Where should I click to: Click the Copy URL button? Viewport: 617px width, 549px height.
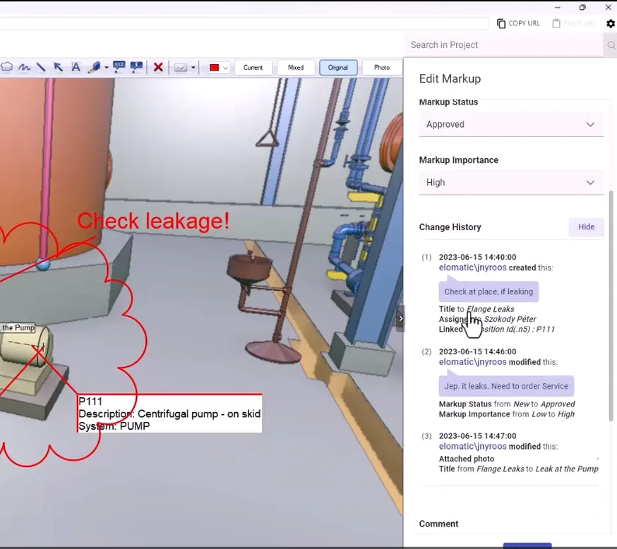click(518, 23)
